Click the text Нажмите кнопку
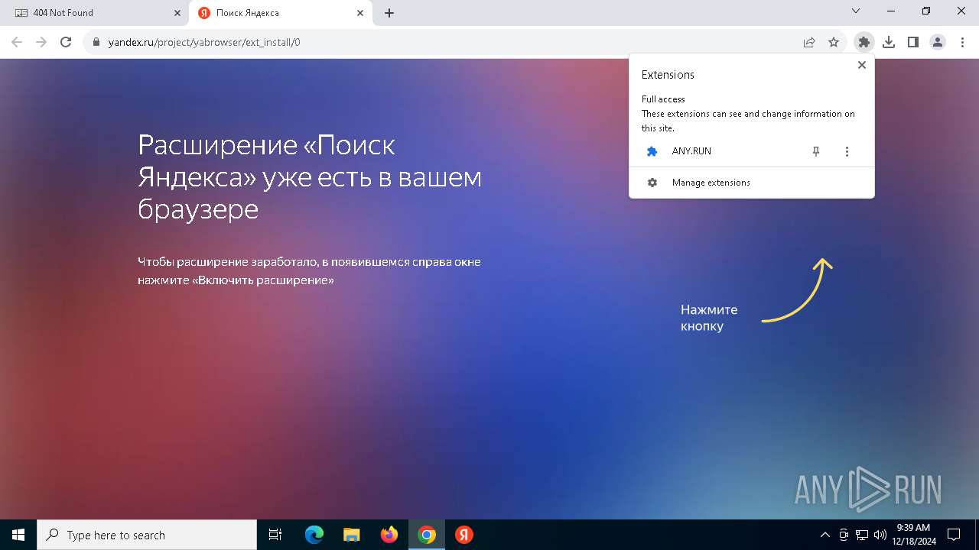The width and height of the screenshot is (979, 550). [x=709, y=318]
